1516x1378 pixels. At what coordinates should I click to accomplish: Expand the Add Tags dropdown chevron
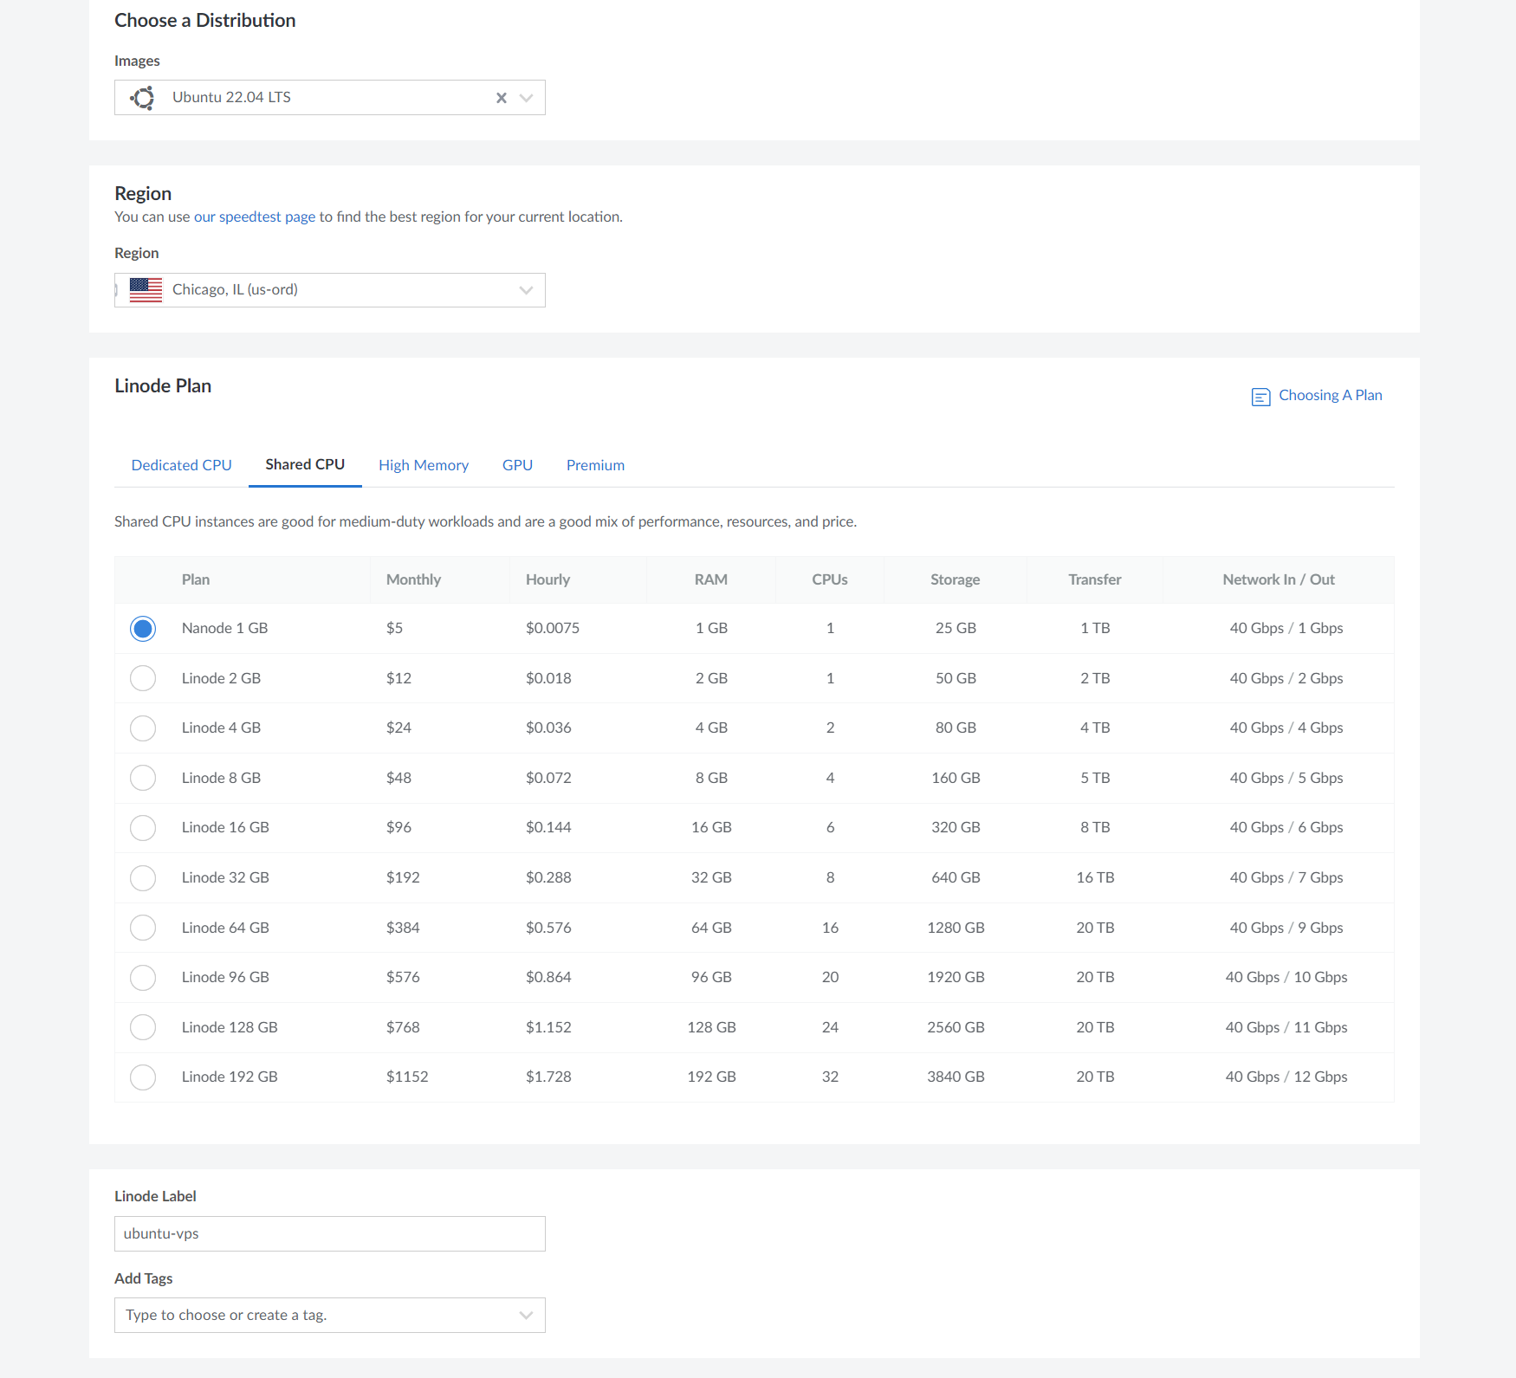526,1315
